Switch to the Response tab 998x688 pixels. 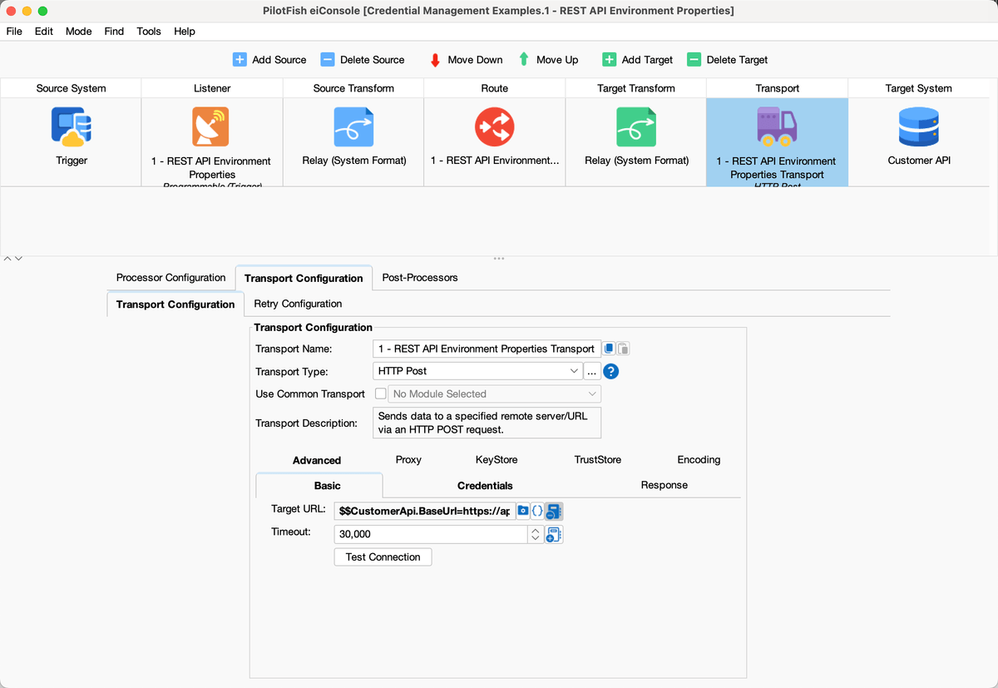tap(665, 485)
